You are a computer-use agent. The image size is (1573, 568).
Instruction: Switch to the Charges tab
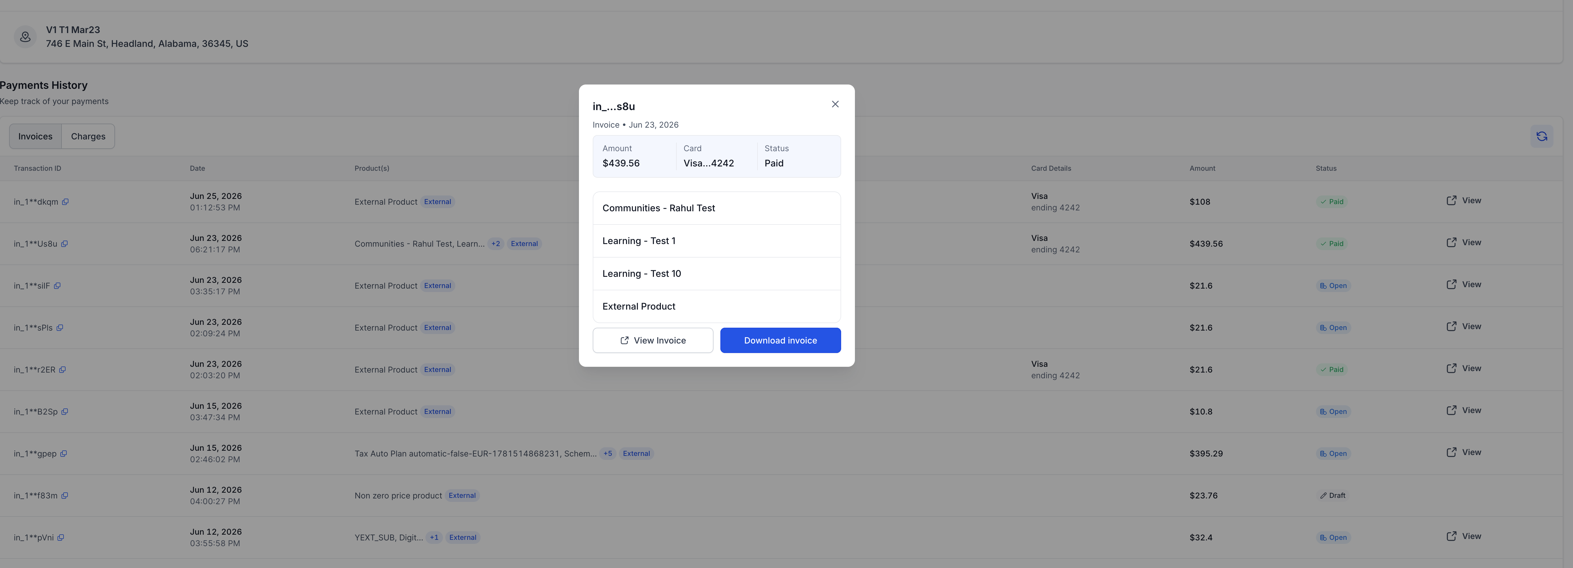tap(88, 136)
